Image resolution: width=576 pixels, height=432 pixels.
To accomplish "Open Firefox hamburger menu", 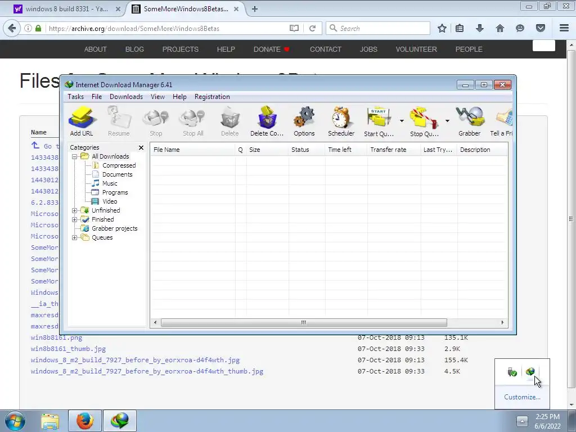I will pyautogui.click(x=564, y=28).
